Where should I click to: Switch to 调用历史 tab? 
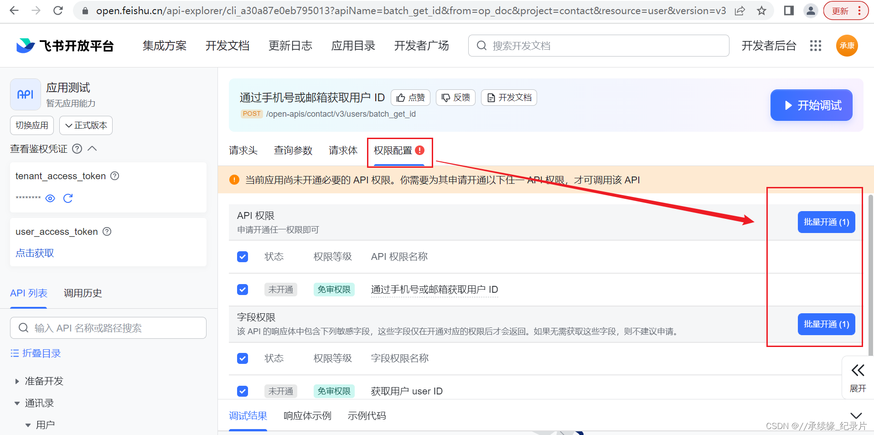(83, 293)
